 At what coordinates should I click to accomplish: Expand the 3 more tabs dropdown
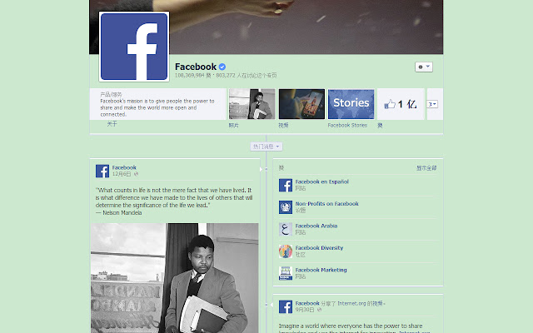(x=432, y=104)
